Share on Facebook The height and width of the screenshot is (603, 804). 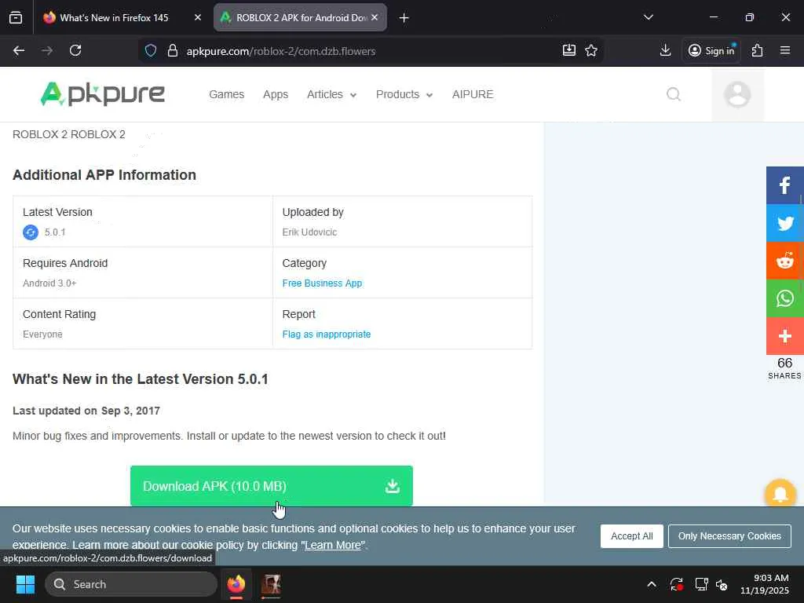(784, 185)
